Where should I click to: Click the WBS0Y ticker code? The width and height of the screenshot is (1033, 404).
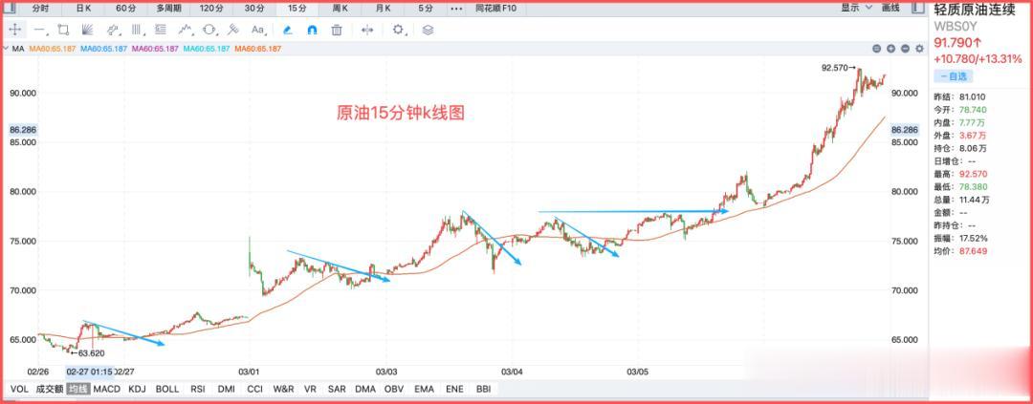point(954,27)
